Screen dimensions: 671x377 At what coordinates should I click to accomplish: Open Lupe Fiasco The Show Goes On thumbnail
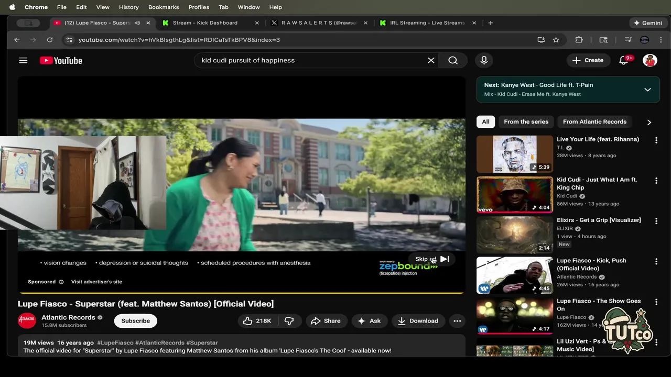point(515,316)
